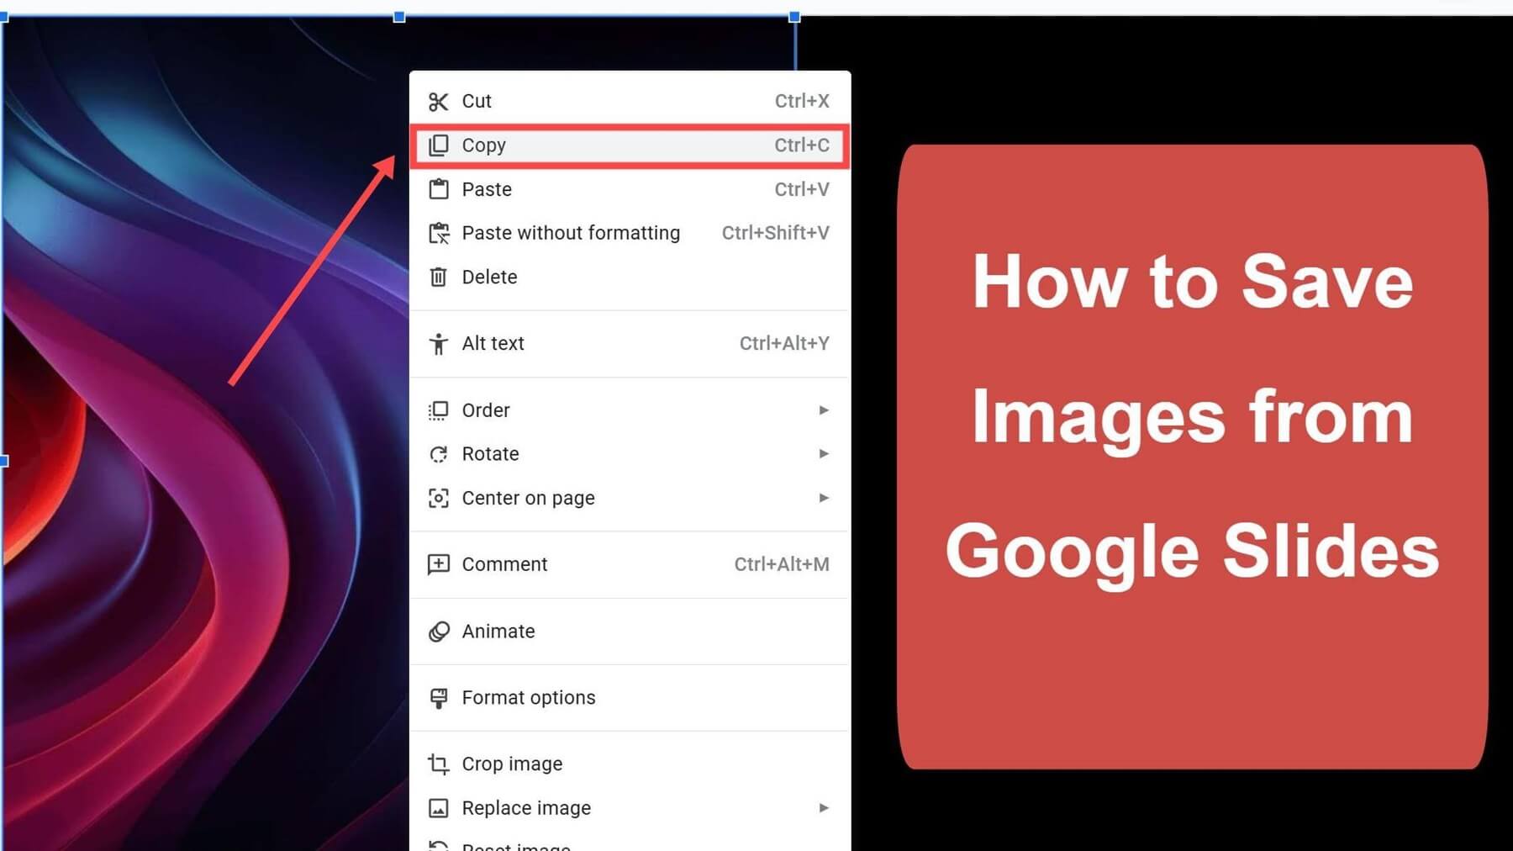Click the Format options paint roller icon

pyautogui.click(x=438, y=698)
